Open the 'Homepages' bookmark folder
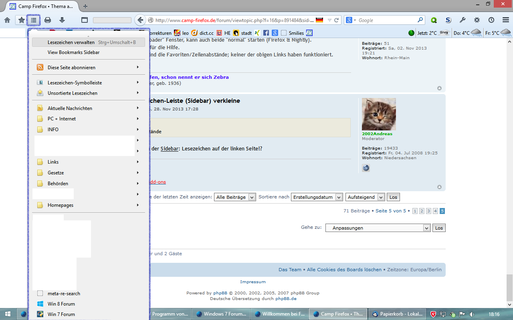 click(89, 205)
